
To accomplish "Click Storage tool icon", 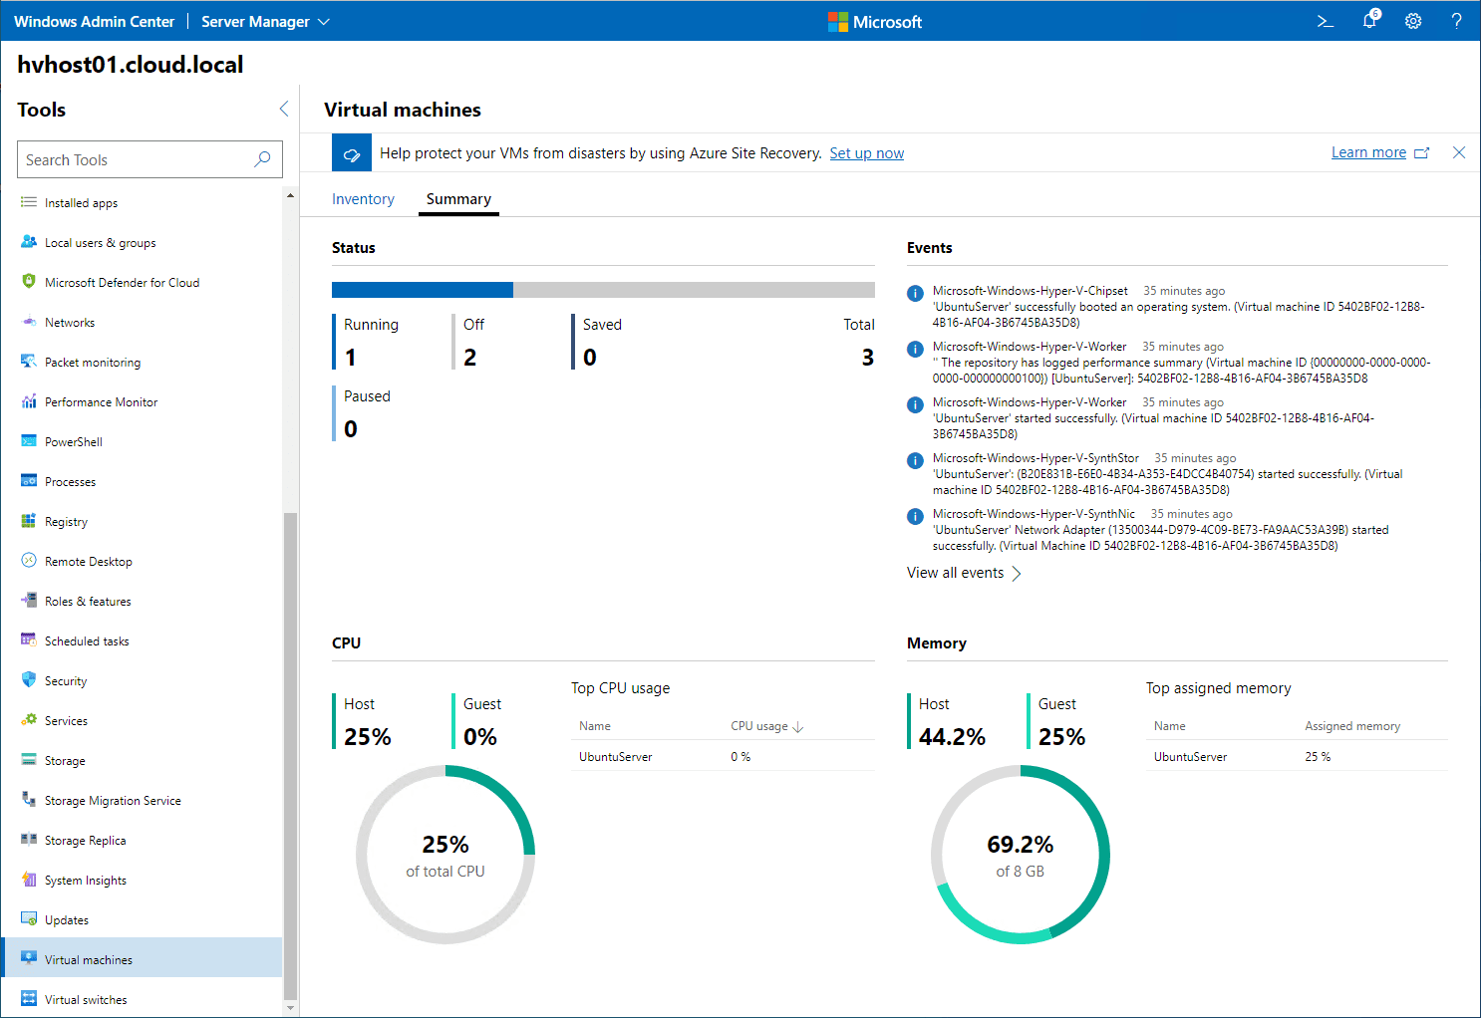I will pos(29,760).
